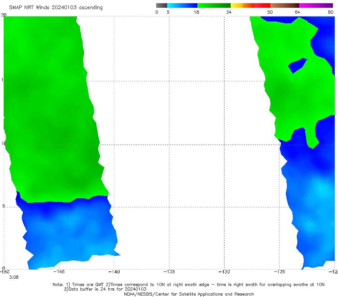Click the color bar label '64'
Screen dimensions: 338x297
[297, 12]
